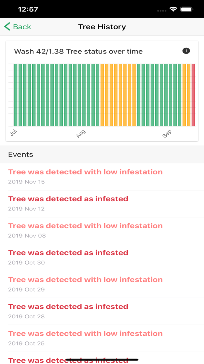This screenshot has height=364, width=204.
Task: Open the 2019 Nov 15 low infestation event
Action: [85, 176]
